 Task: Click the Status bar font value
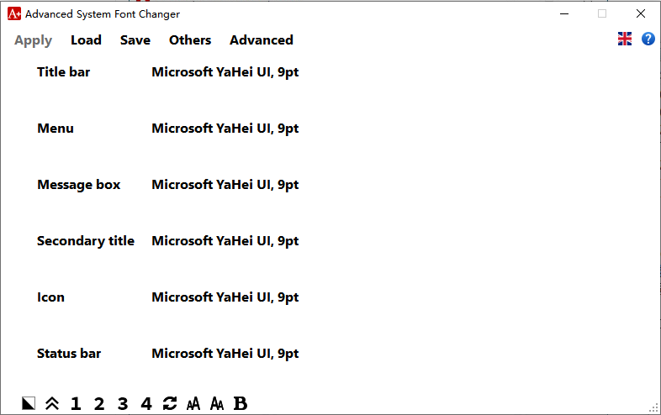pos(225,354)
